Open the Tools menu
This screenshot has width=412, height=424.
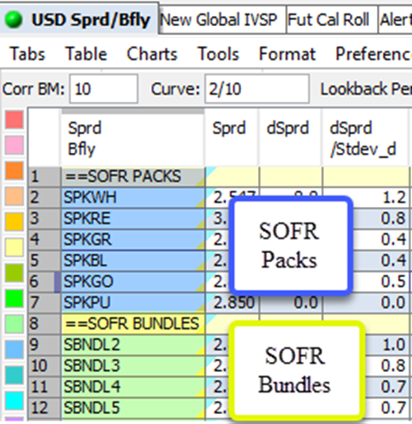click(219, 54)
